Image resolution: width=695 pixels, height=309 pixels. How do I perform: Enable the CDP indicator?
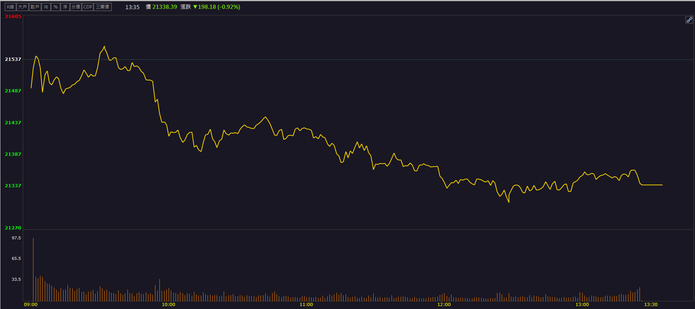click(88, 7)
